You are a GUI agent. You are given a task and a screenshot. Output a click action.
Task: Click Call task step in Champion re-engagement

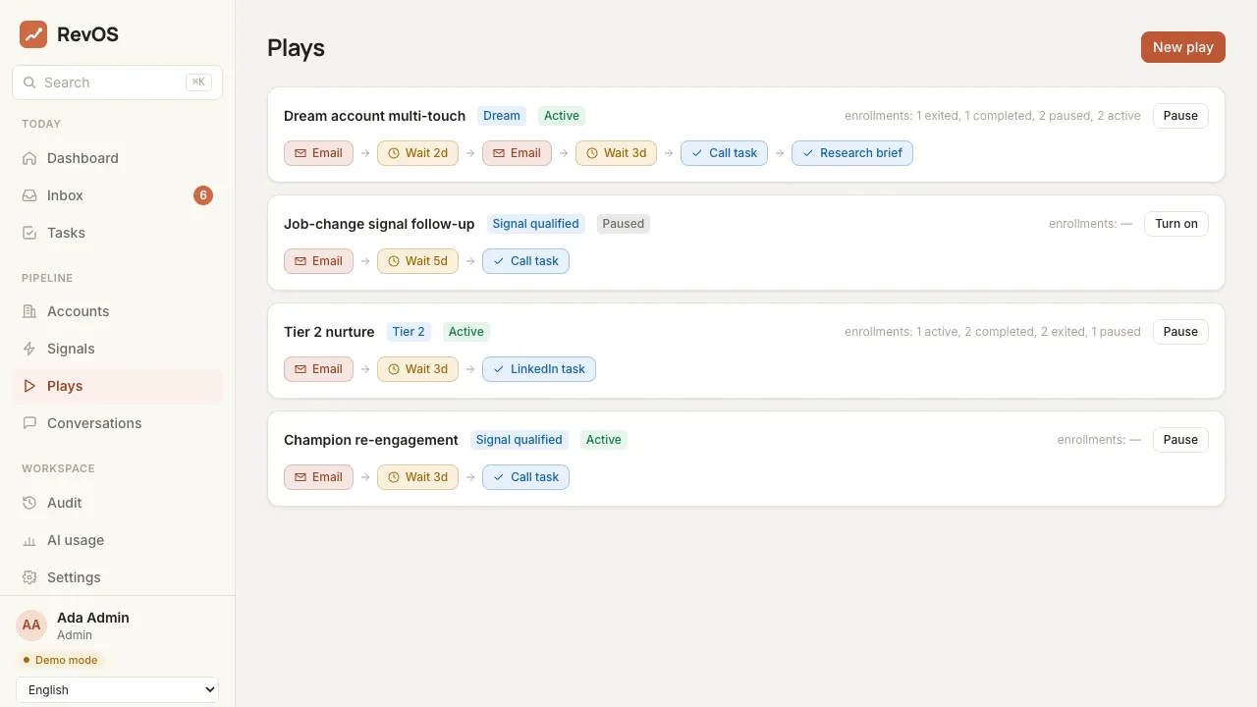525,477
